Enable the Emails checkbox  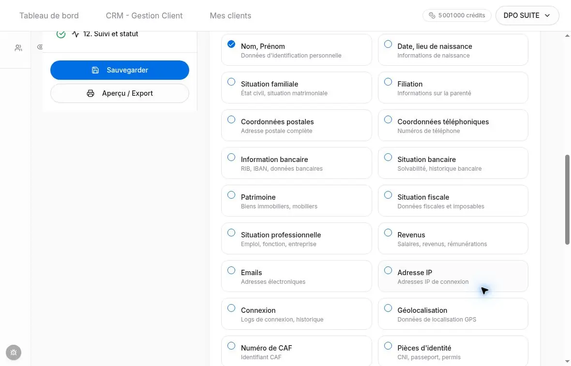[x=231, y=270]
